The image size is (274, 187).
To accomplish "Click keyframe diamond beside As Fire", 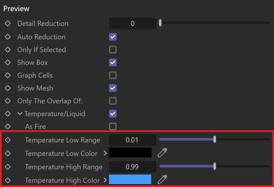I will point(8,126).
